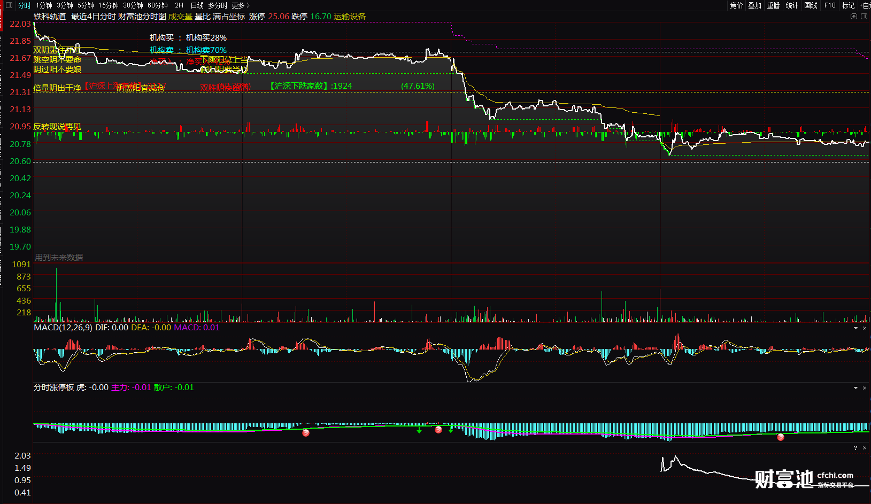The height and width of the screenshot is (504, 871).
Task: Toggle the left sidebar panel icon
Action: 9,5
